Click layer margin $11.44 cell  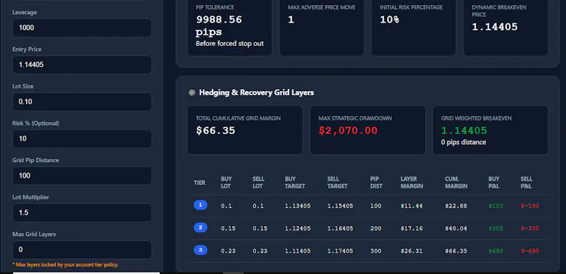(x=412, y=206)
